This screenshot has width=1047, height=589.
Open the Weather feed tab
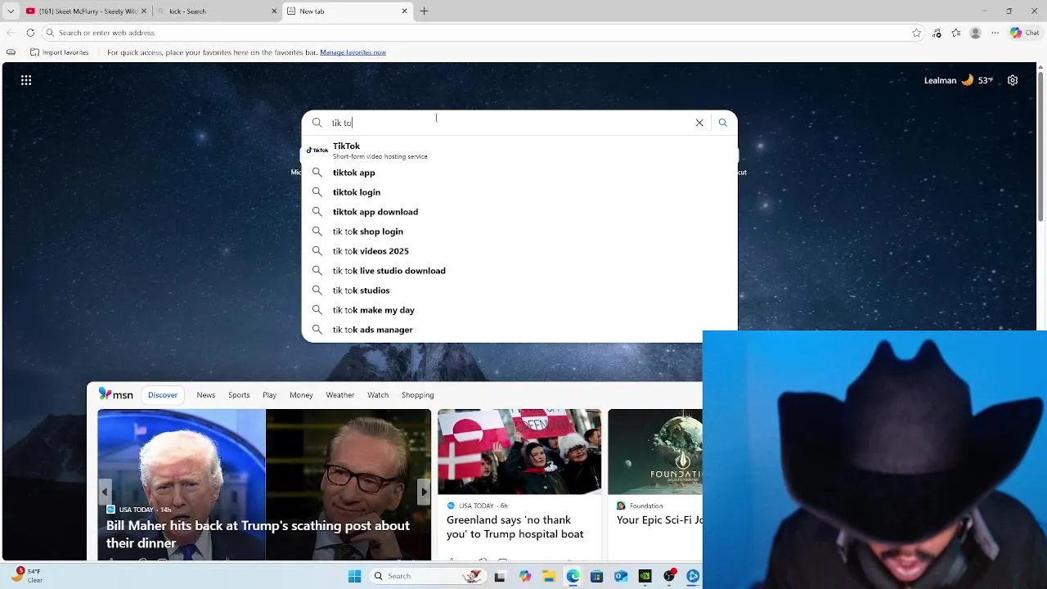click(340, 395)
